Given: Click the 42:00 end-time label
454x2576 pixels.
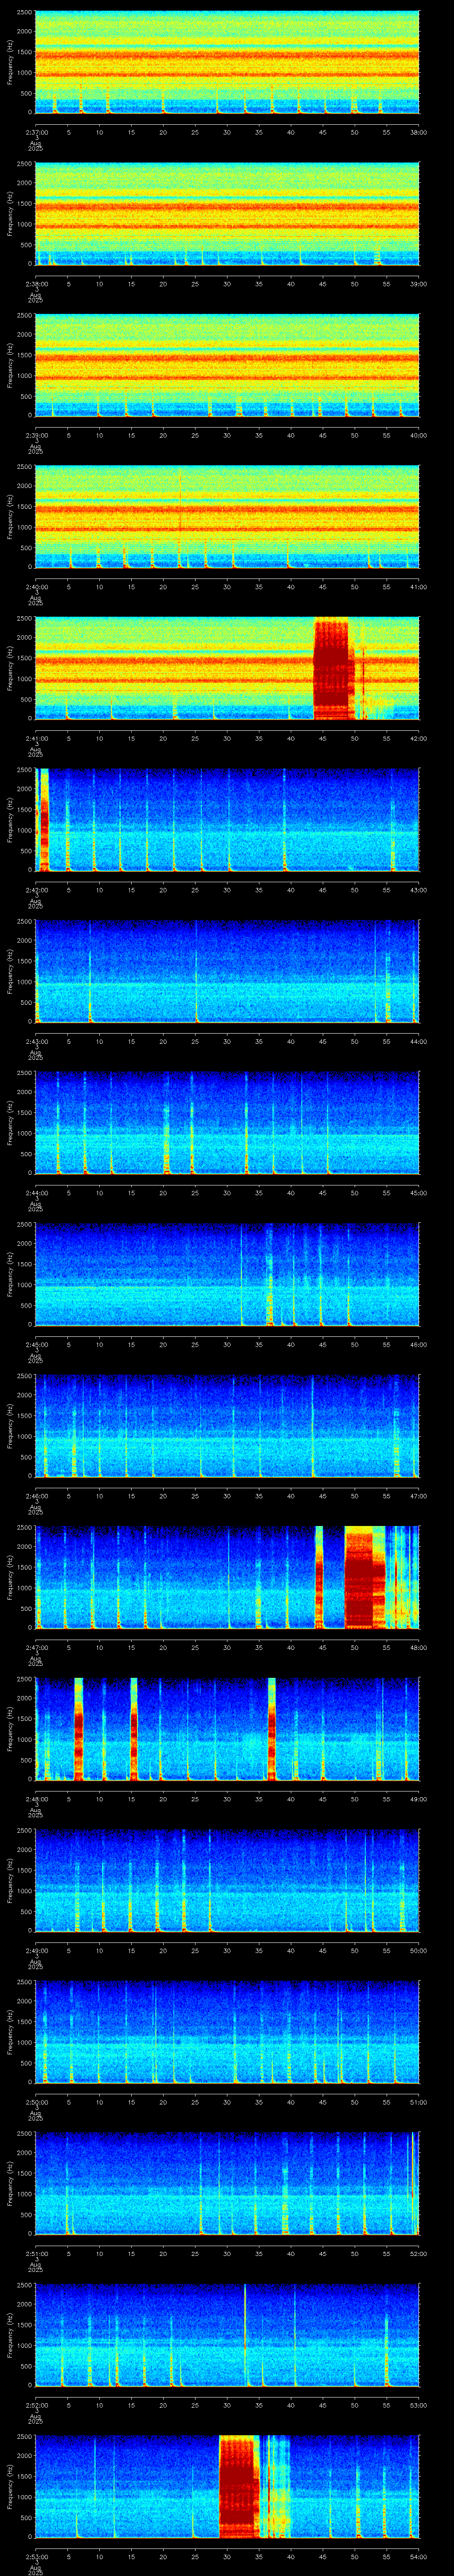Looking at the screenshot, I should tap(418, 738).
